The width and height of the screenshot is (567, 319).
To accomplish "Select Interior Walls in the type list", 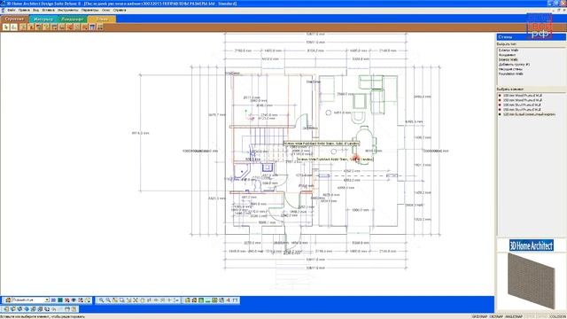I will (x=509, y=59).
